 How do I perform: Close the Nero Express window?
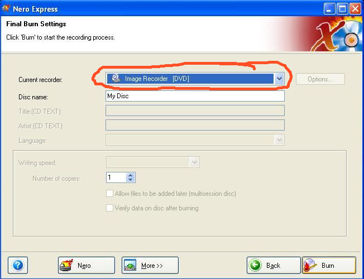point(356,9)
